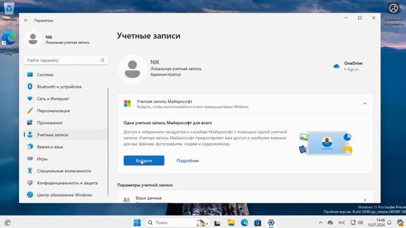This screenshot has width=406, height=228.
Task: Focus the Найти параметр search field
Action: (x=66, y=60)
